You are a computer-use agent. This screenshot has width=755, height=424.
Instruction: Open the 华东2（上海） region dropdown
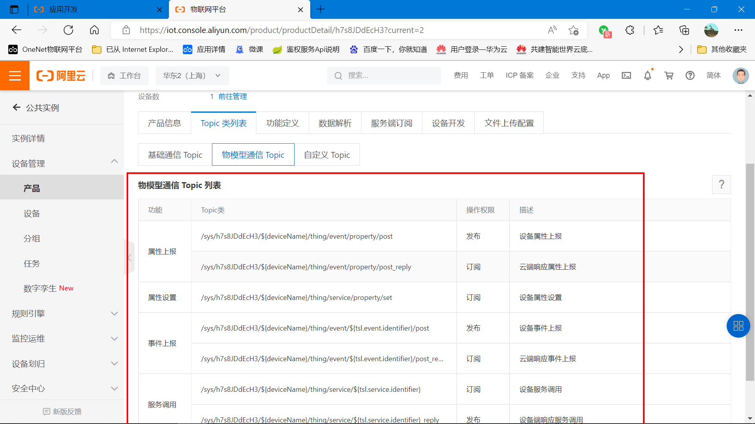pyautogui.click(x=192, y=75)
